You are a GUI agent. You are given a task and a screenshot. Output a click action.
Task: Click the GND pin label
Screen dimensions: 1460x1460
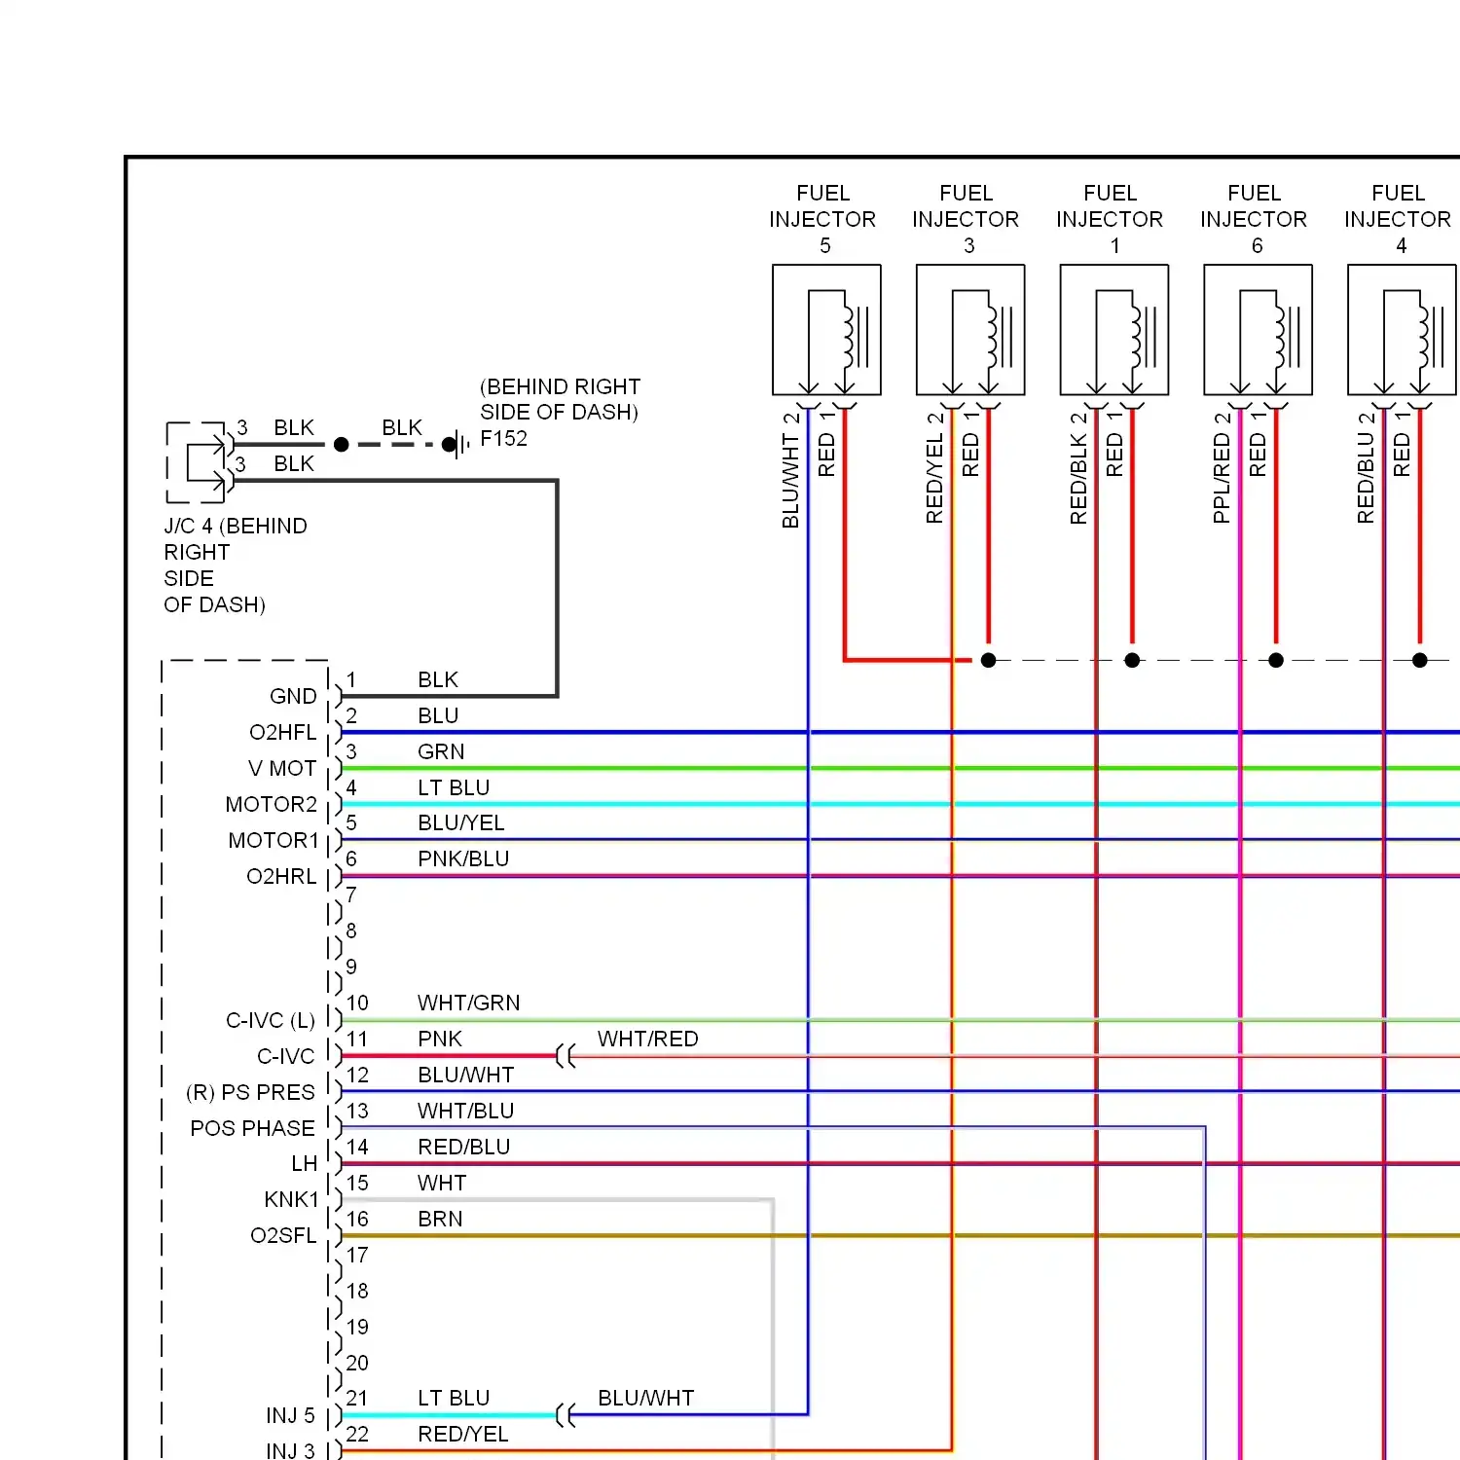293,697
